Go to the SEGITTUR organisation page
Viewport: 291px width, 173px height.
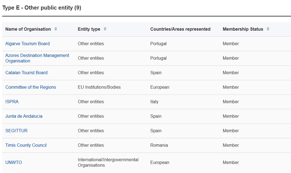click(16, 131)
